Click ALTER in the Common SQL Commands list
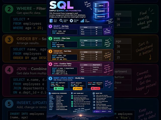 coord(51,108)
